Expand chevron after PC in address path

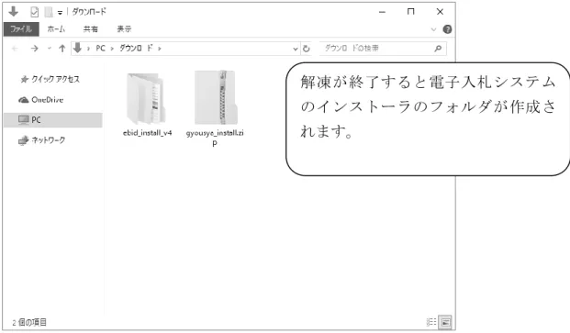pos(112,49)
